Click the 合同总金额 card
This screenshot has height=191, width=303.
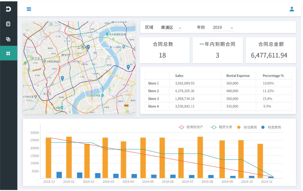(x=271, y=50)
